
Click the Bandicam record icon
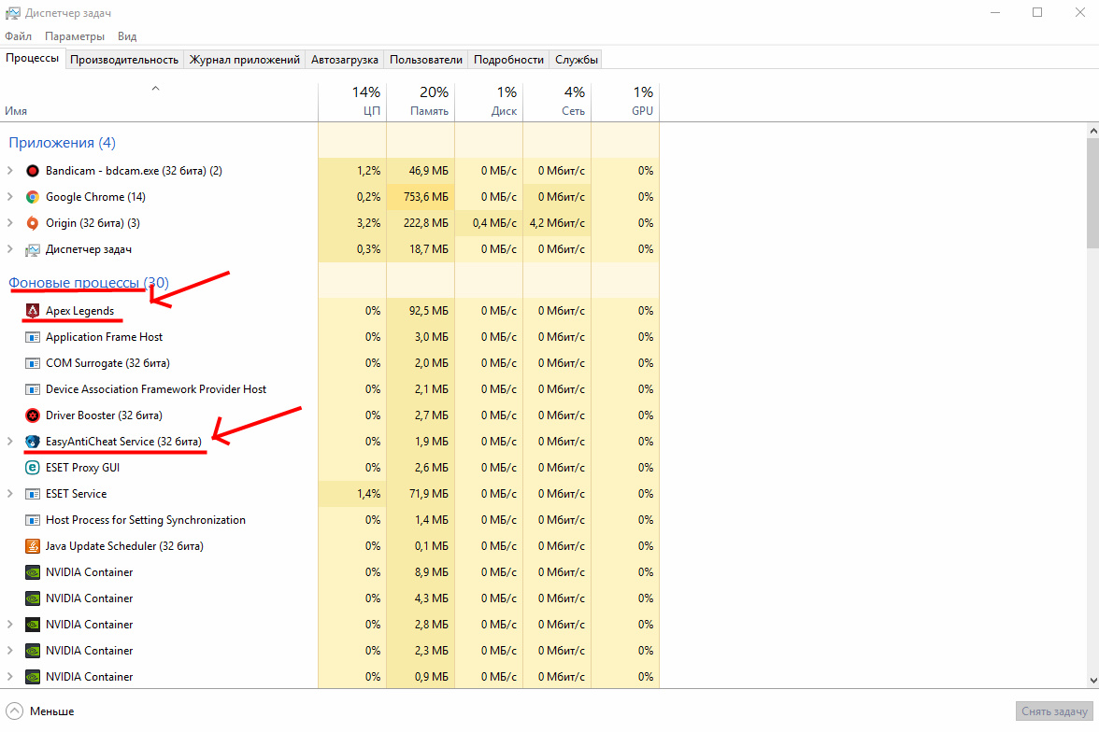pos(32,171)
